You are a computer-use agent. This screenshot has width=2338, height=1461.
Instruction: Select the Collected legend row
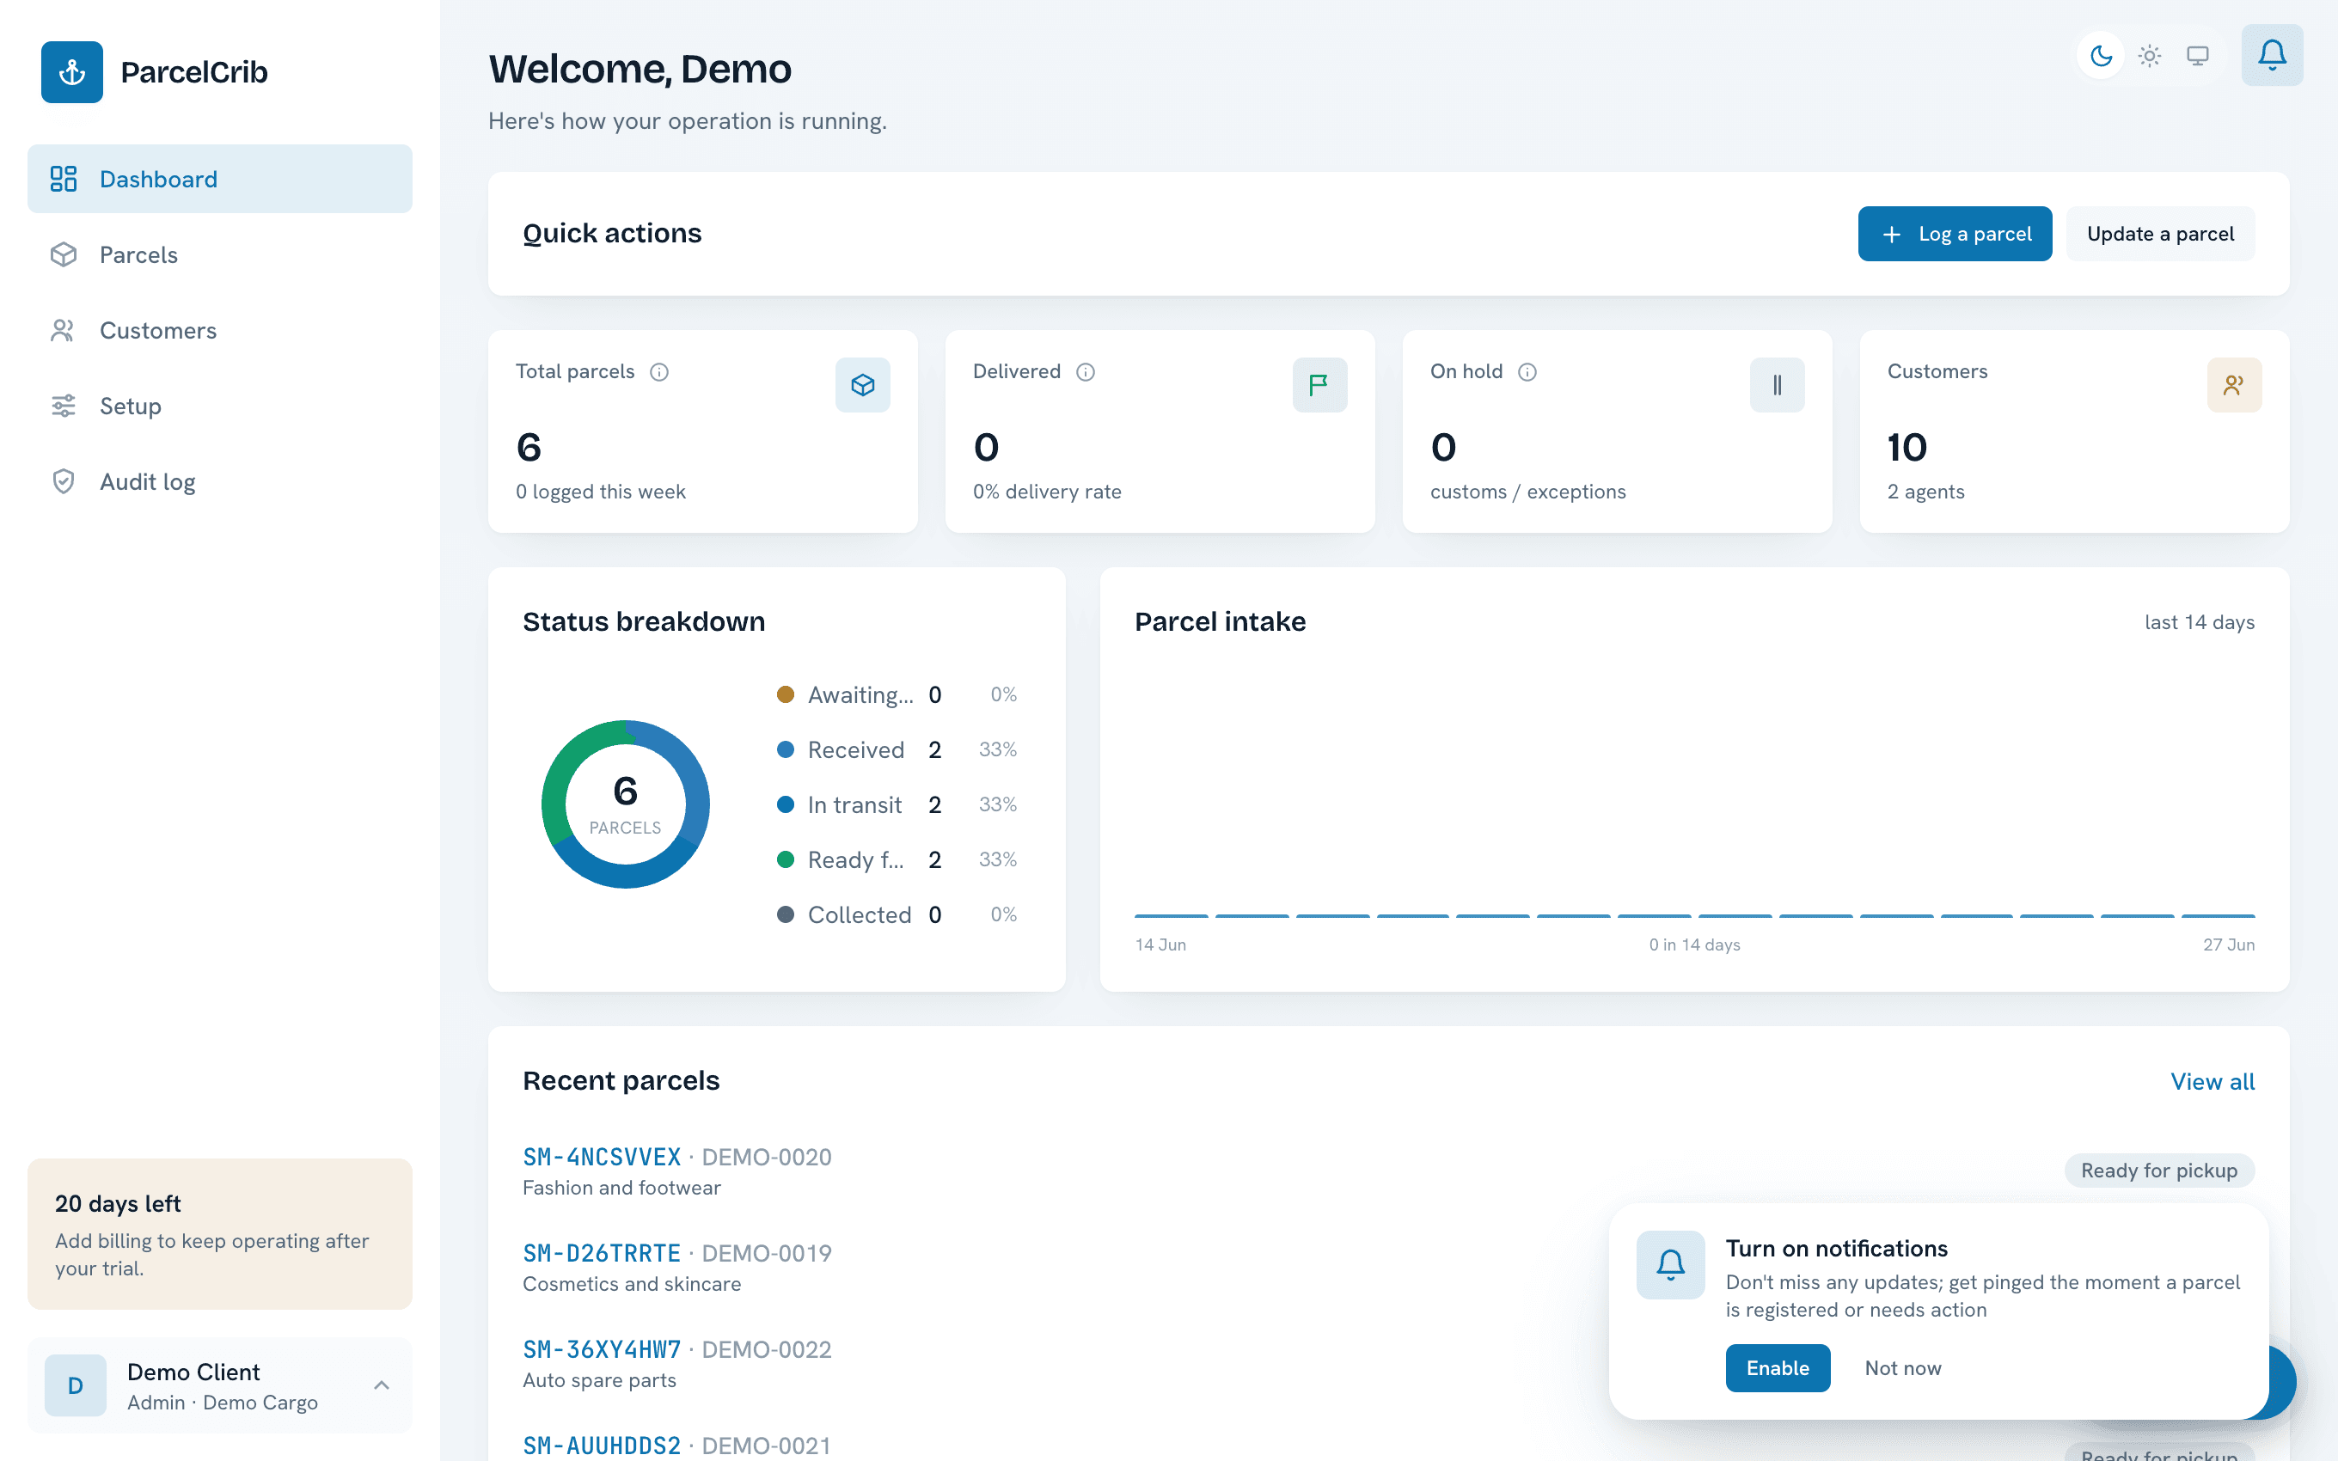pyautogui.click(x=897, y=915)
